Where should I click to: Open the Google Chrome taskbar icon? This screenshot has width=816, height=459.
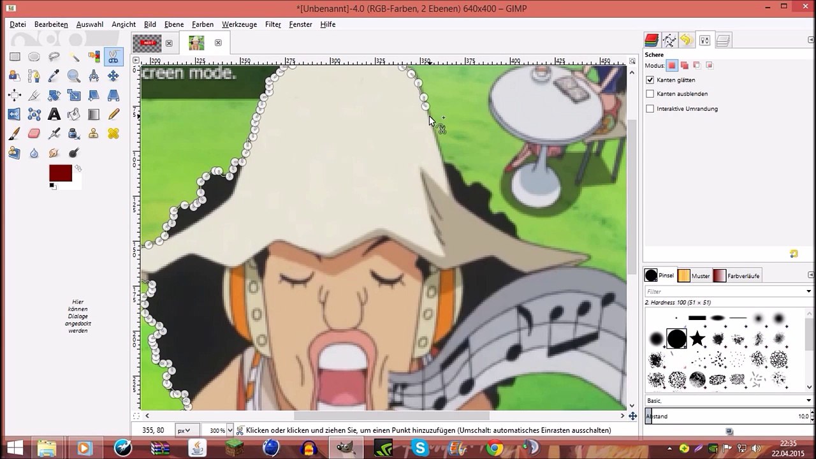(495, 448)
